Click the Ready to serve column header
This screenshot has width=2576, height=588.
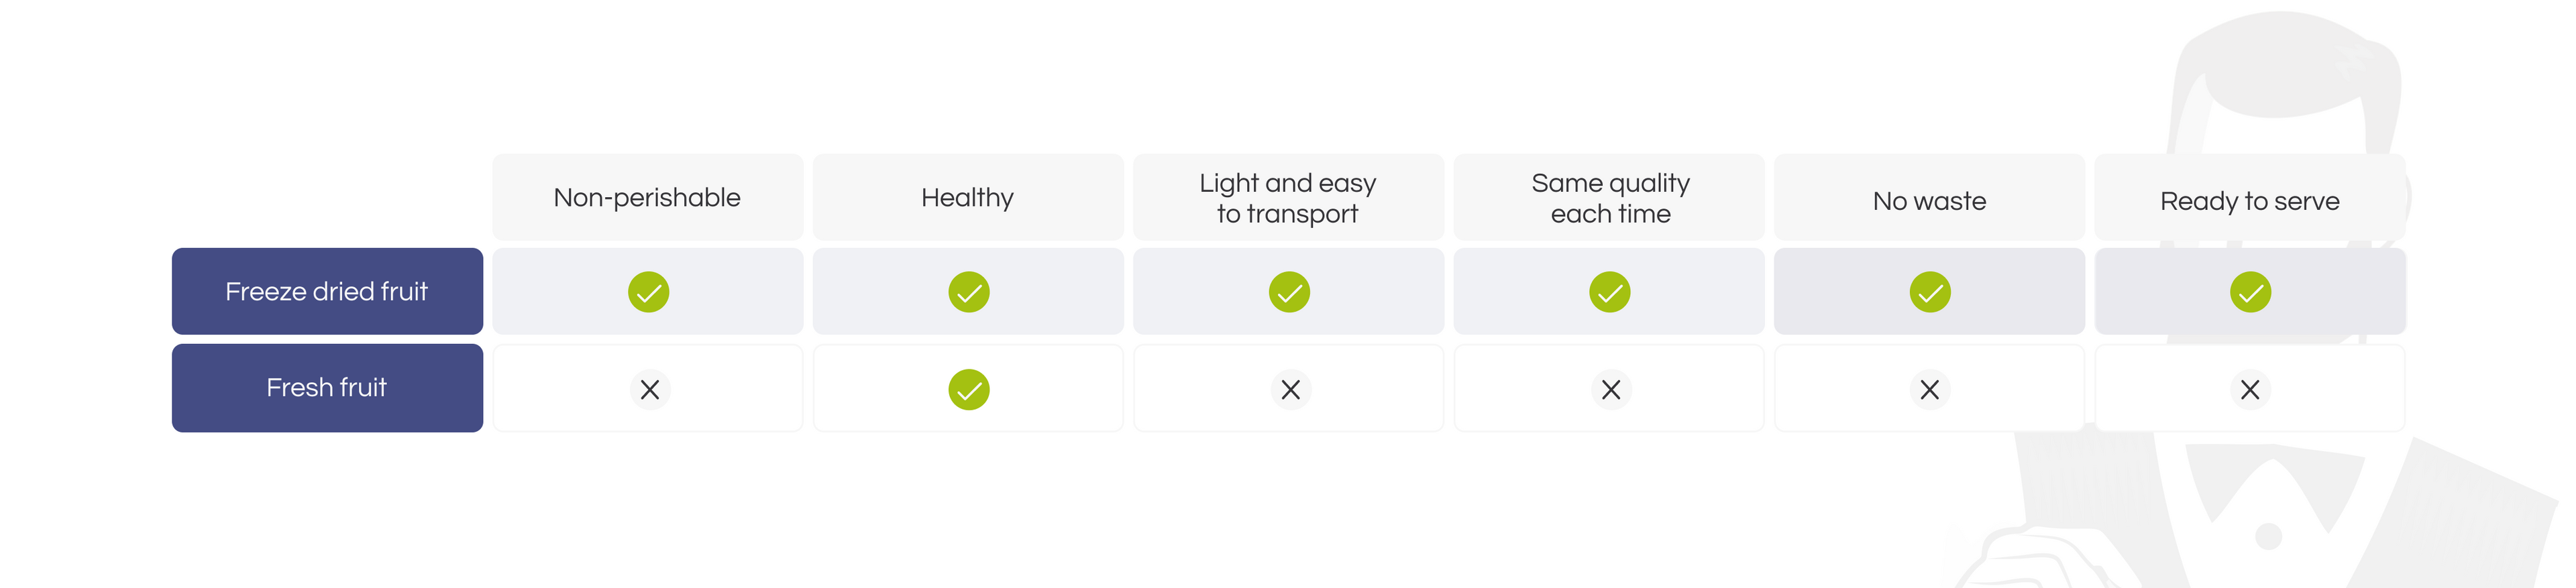point(2249,201)
